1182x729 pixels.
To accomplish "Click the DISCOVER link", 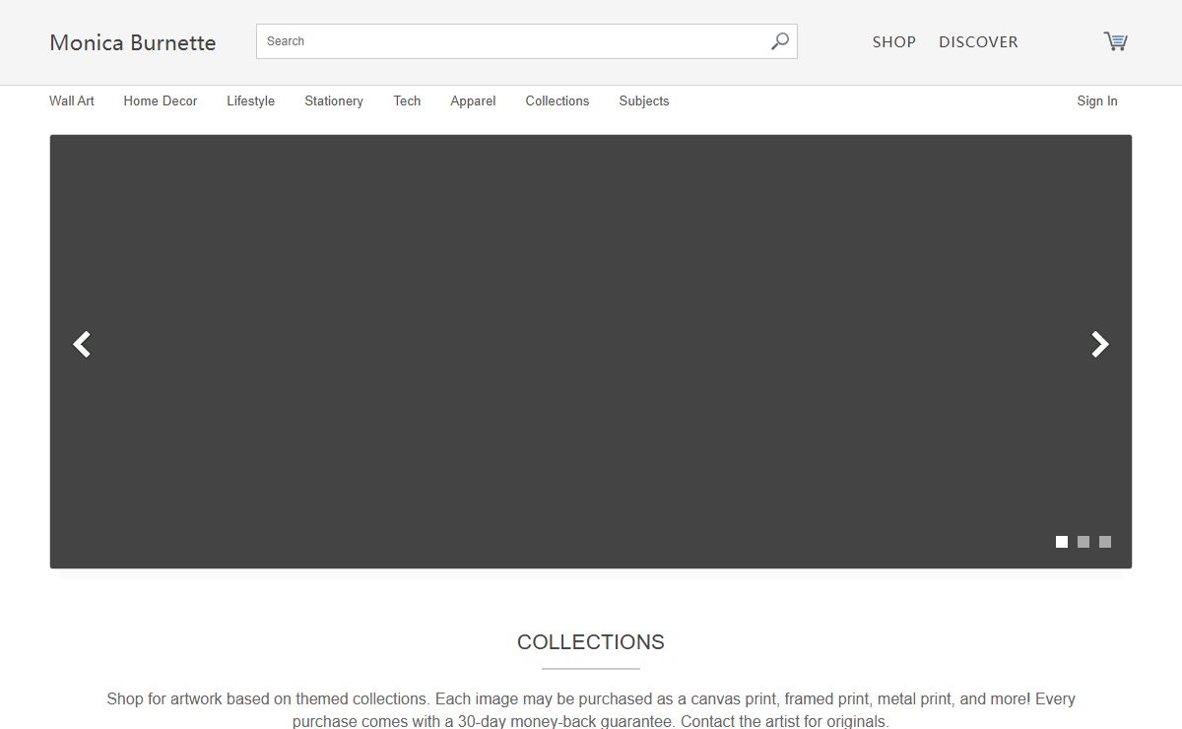I will [x=978, y=41].
